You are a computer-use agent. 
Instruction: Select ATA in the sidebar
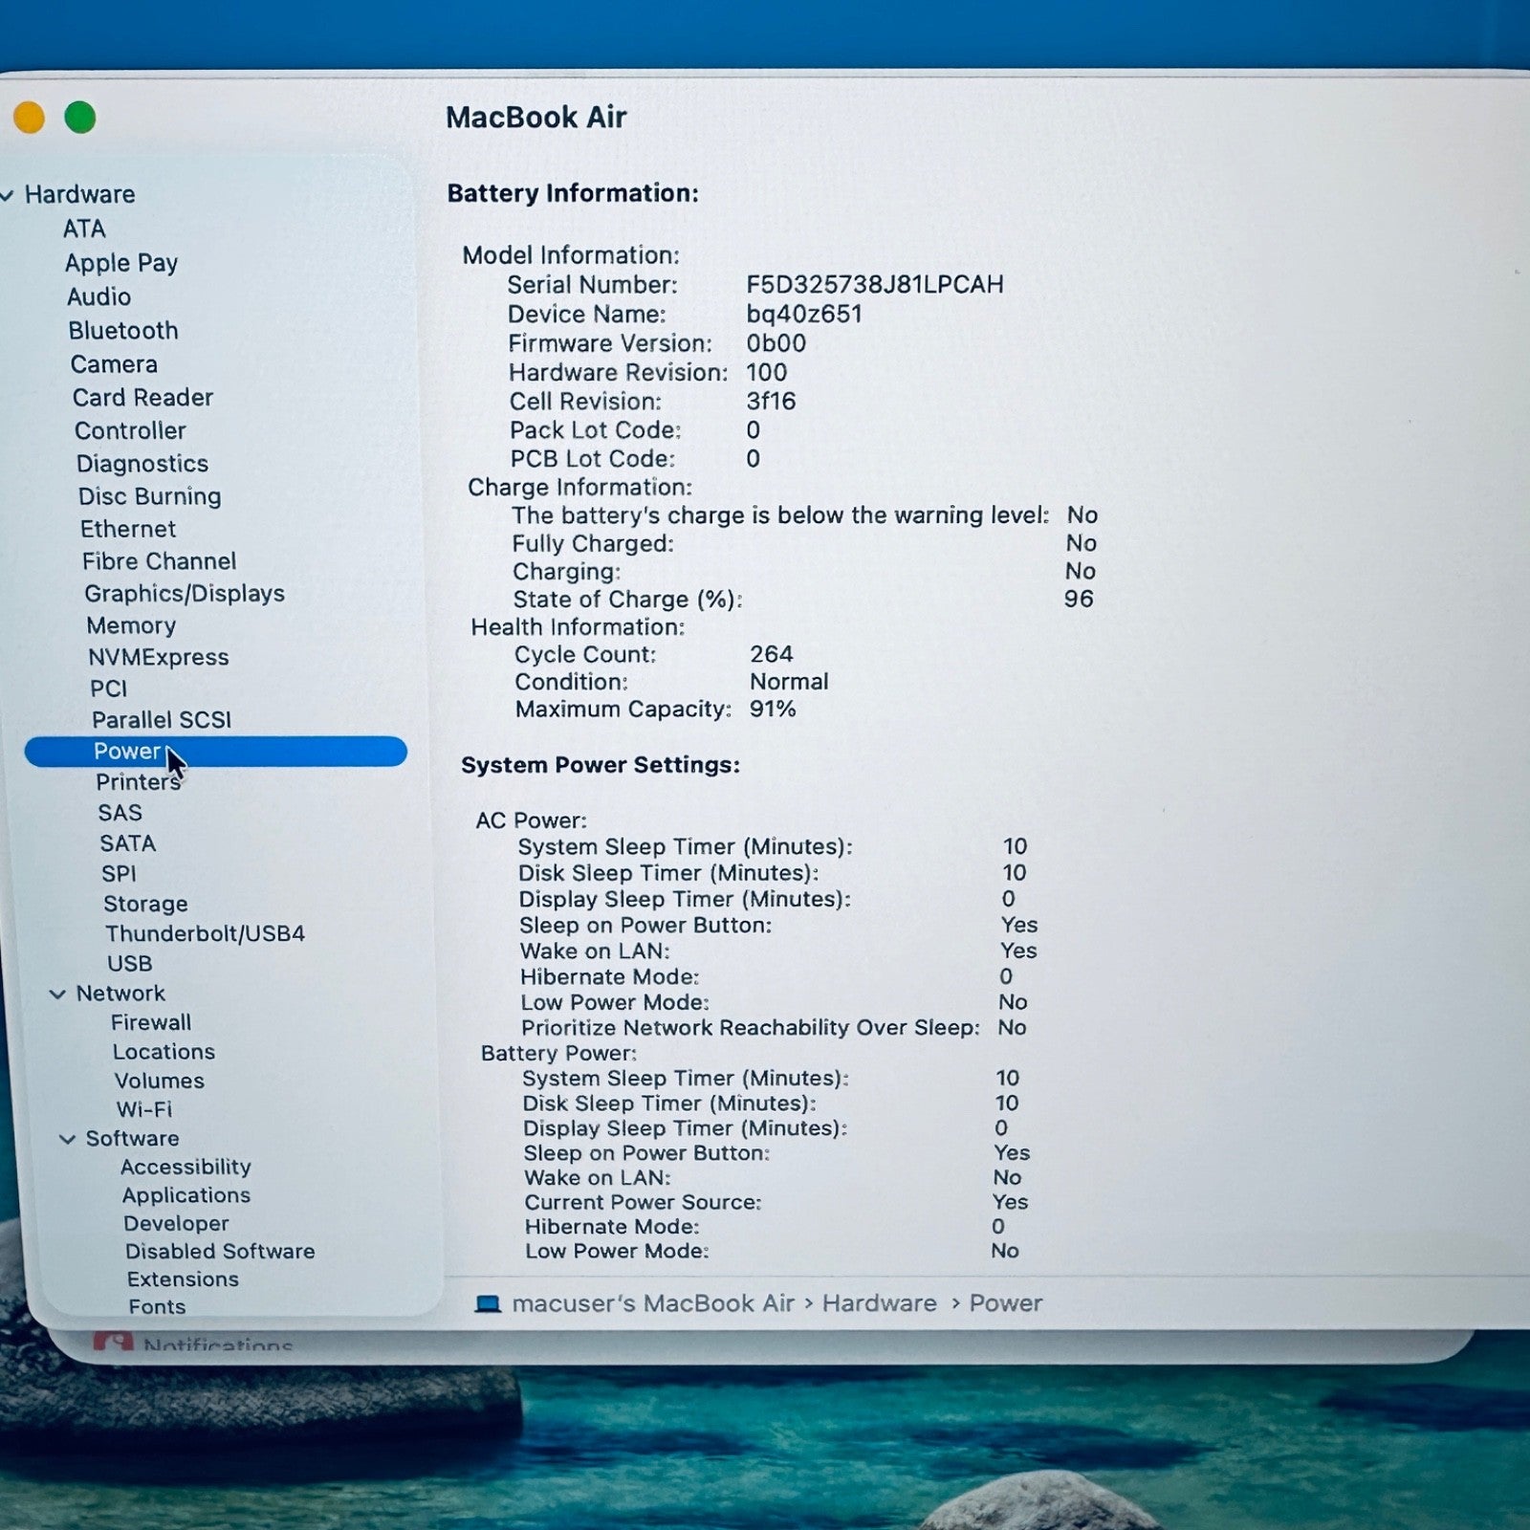pos(84,229)
